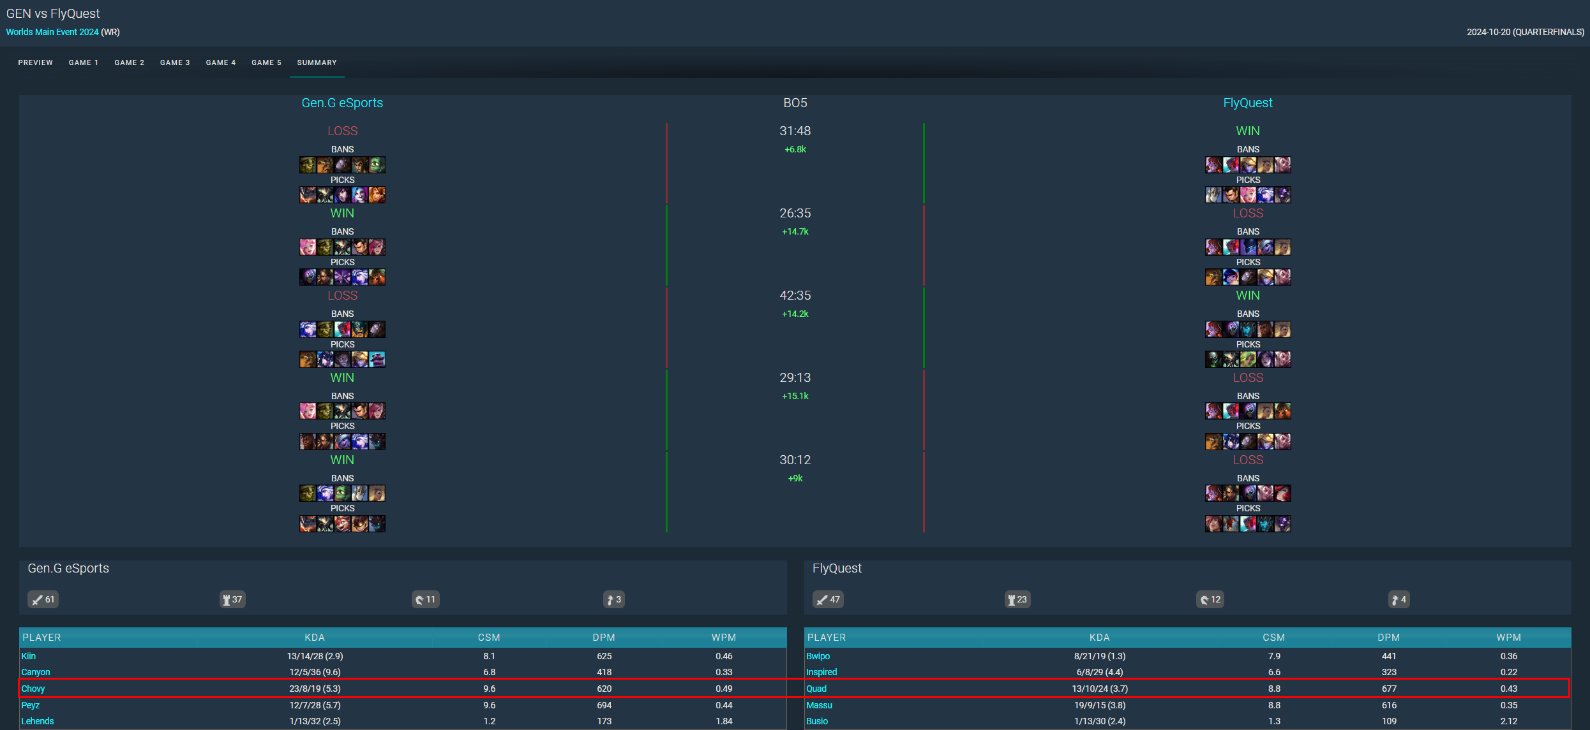
Task: Click Orianna in Gen.G's game 1 bans
Action: 342,164
